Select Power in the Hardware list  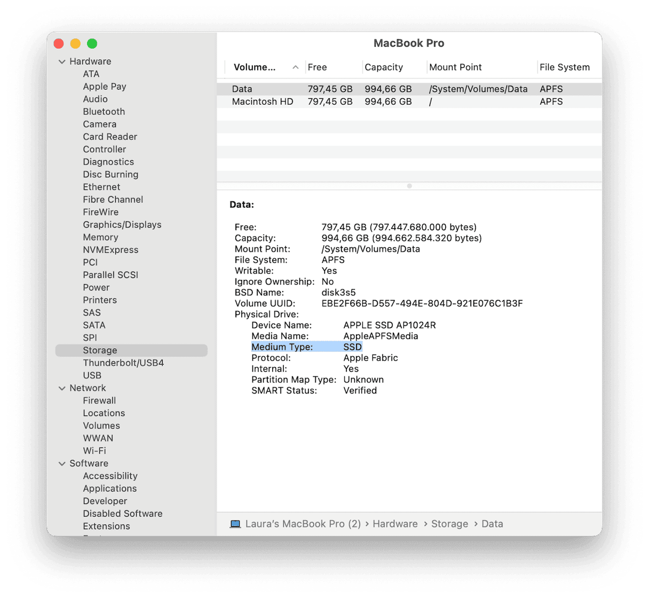(96, 287)
